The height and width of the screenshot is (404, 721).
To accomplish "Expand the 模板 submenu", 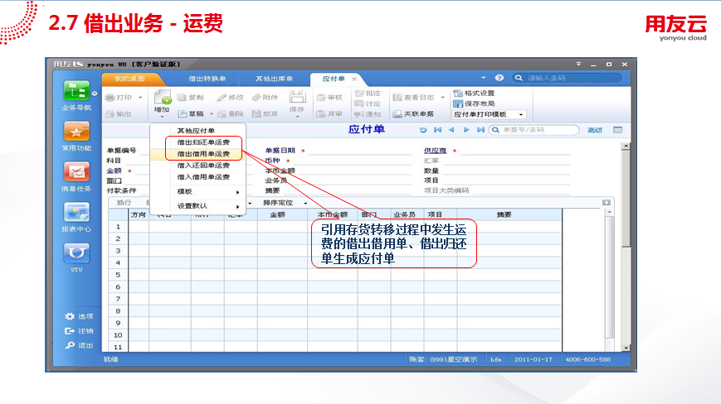I will (198, 192).
